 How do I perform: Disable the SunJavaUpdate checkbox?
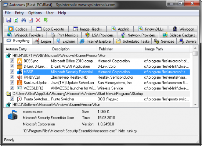12,82
